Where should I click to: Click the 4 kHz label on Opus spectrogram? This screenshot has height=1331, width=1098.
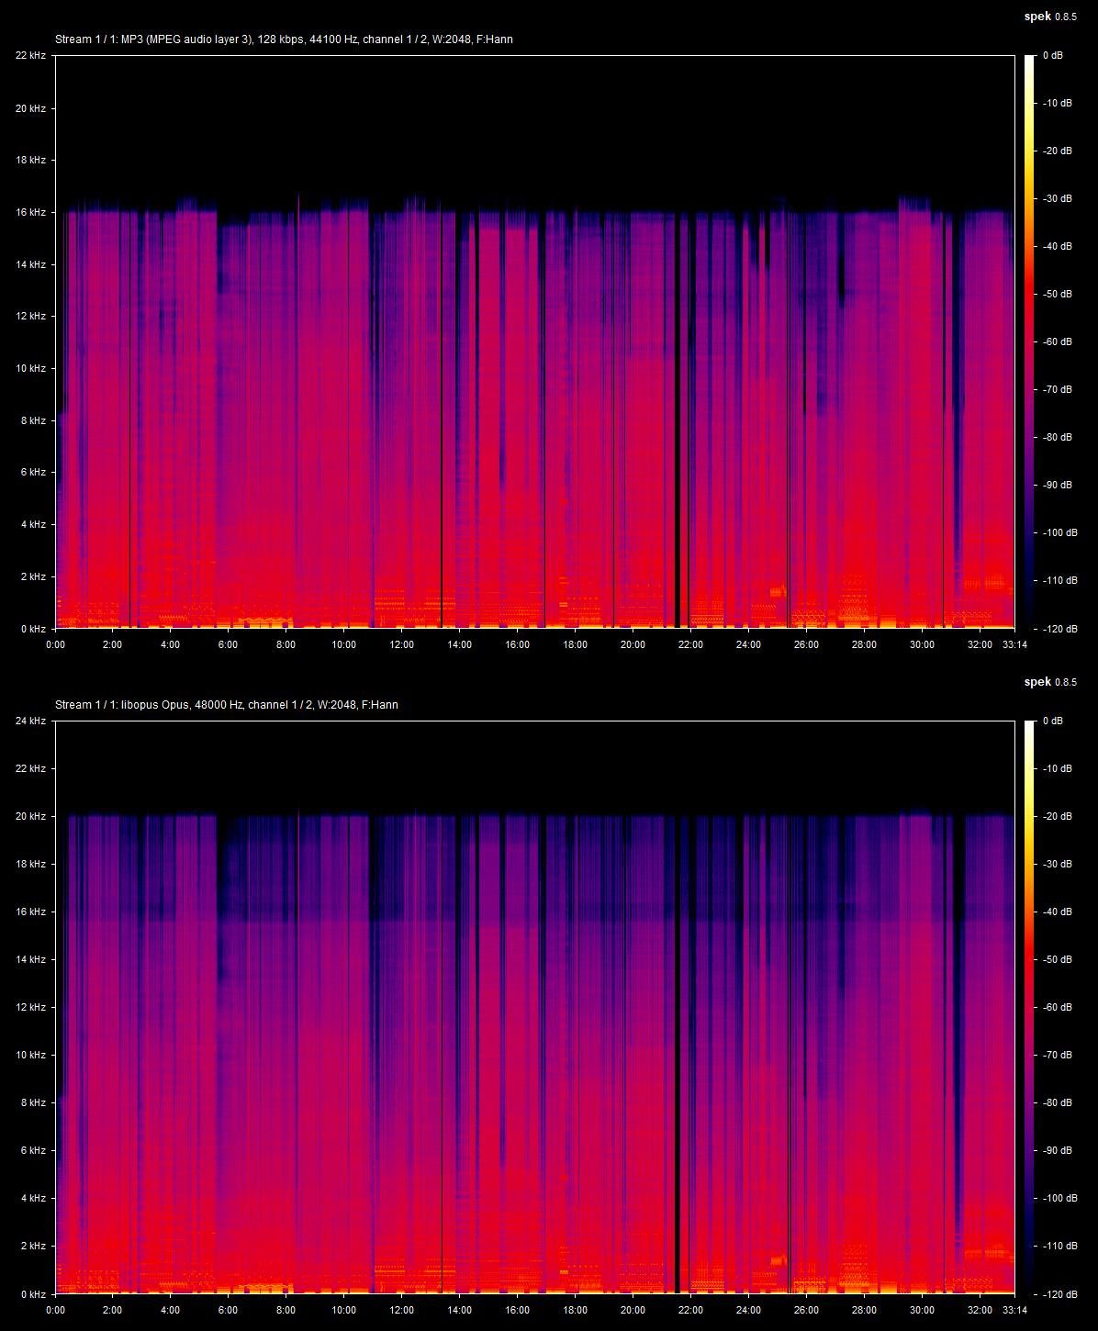tap(34, 1198)
